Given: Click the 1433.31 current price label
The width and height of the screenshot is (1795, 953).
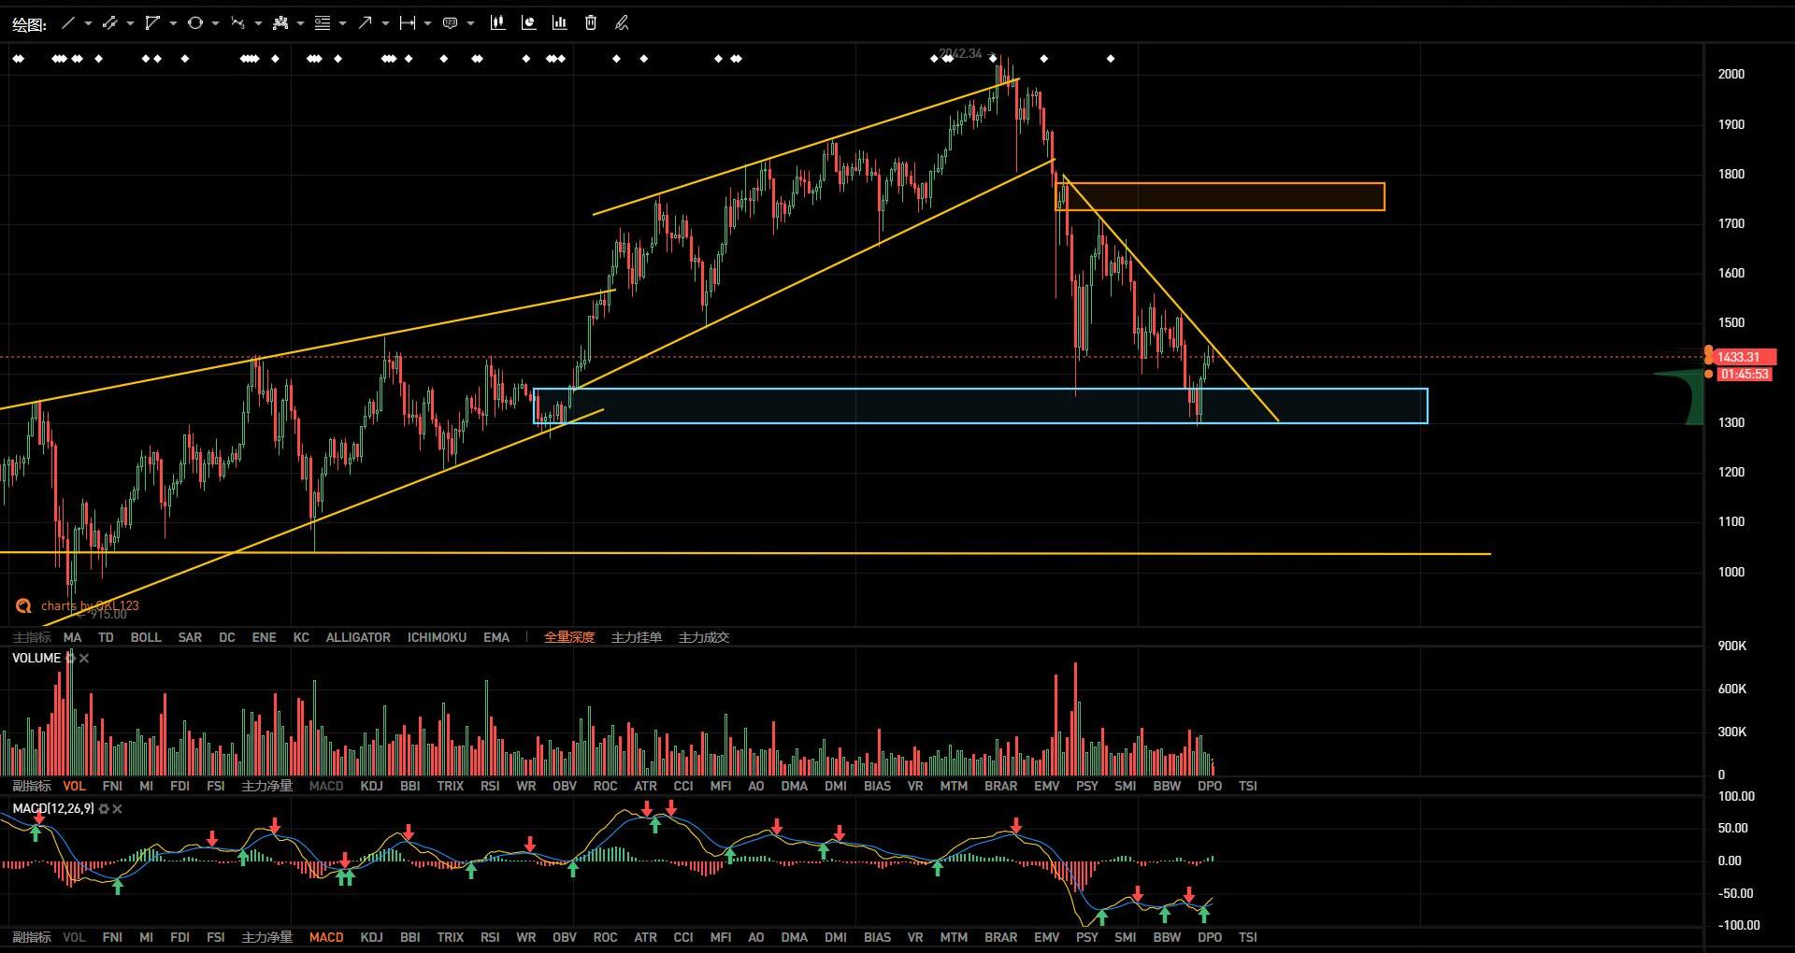Looking at the screenshot, I should point(1739,357).
